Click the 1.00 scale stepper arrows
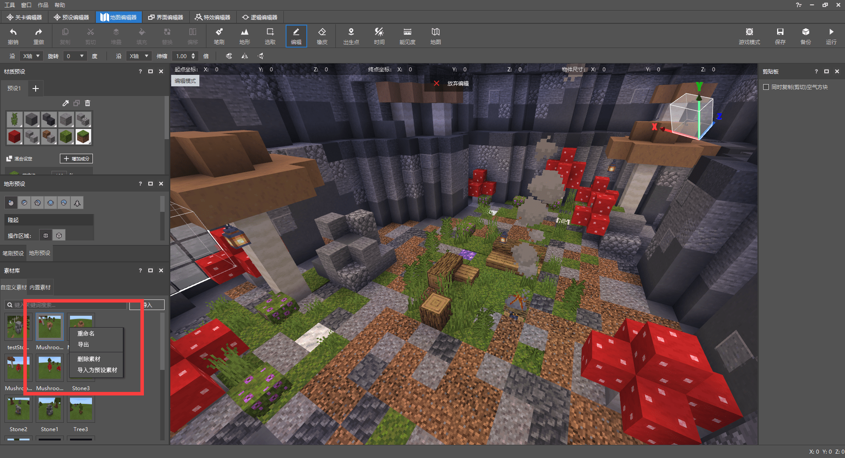 193,56
